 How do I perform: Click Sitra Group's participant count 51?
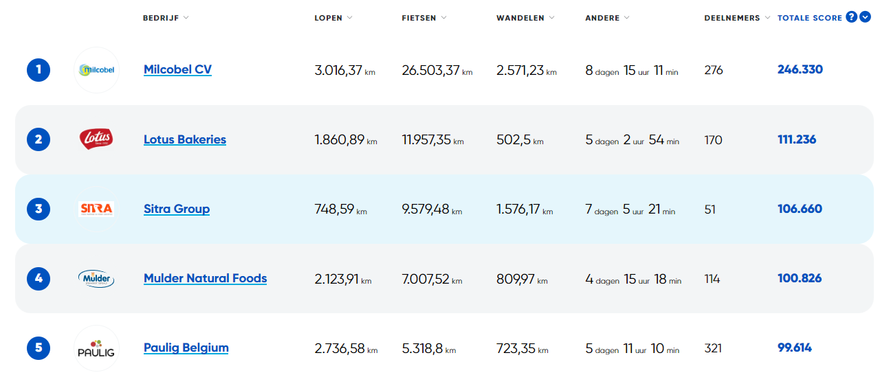[710, 209]
